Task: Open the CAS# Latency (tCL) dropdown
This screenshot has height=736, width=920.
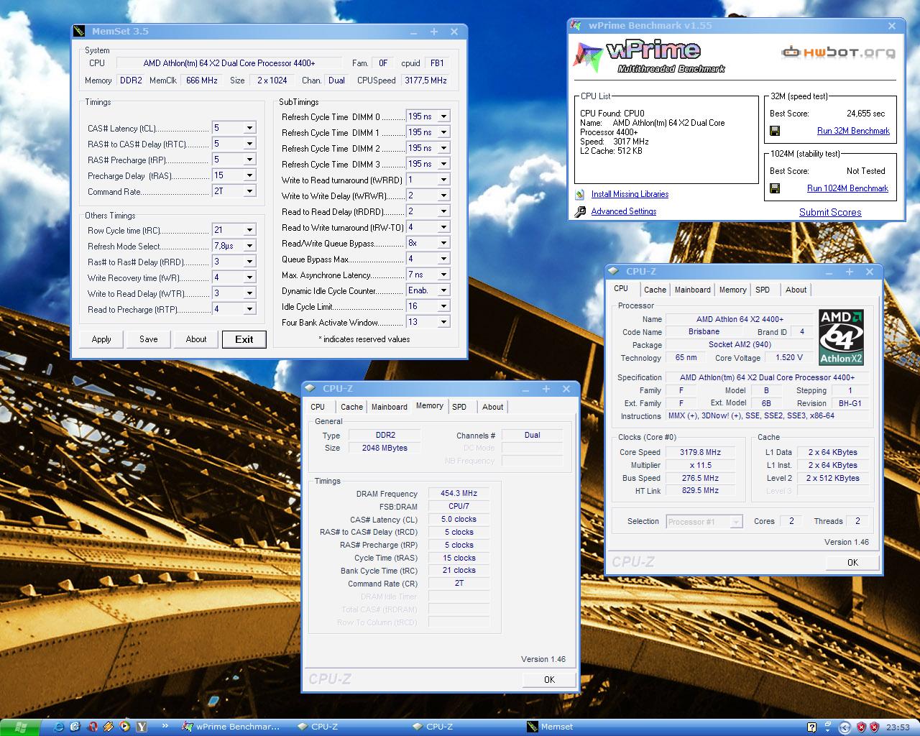Action: pyautogui.click(x=249, y=128)
